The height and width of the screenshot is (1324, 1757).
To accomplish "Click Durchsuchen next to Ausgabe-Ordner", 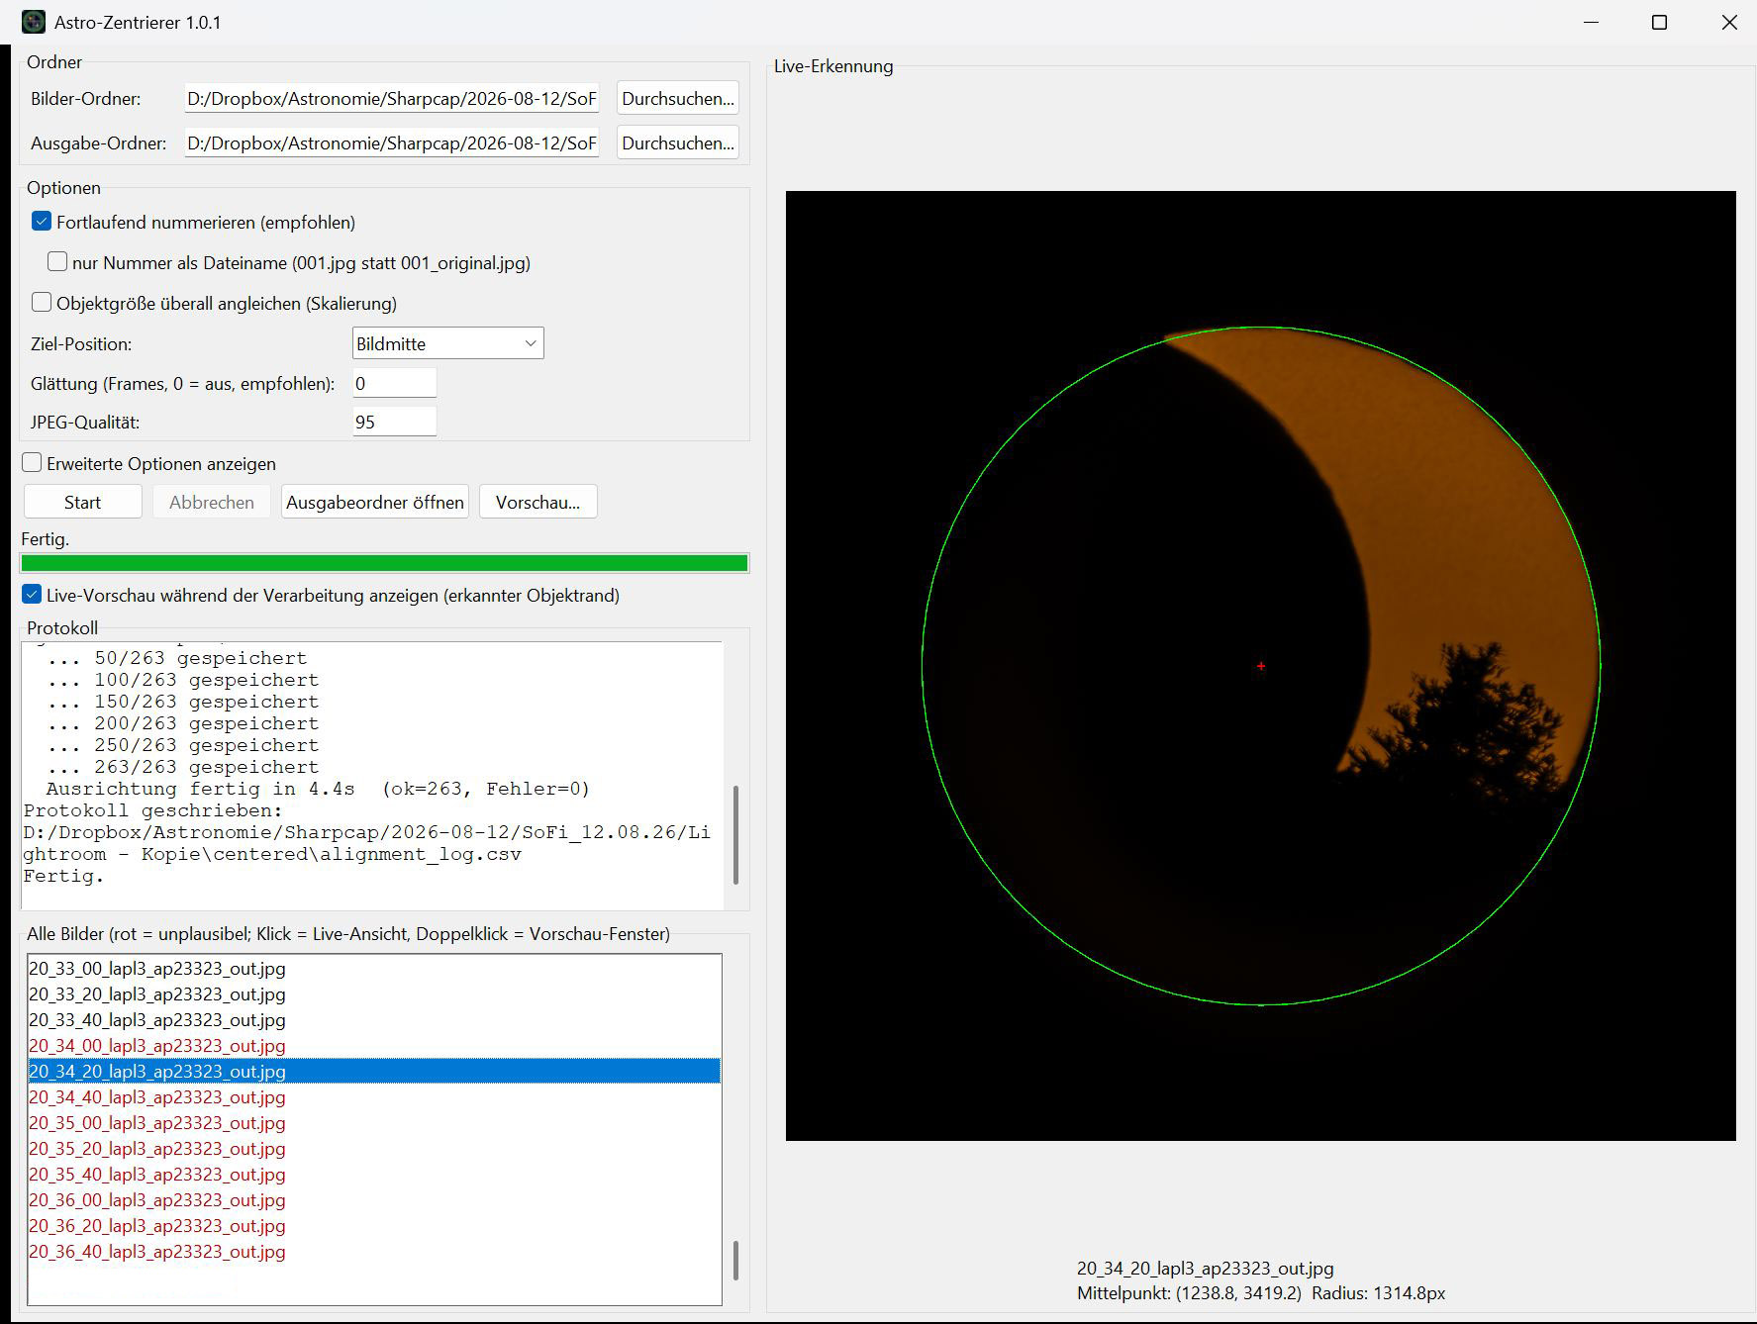I will pos(678,142).
